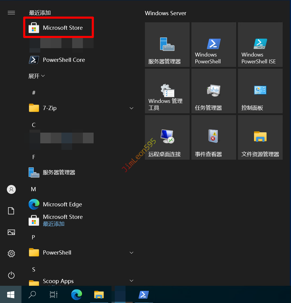Click the taskbar search magnifier icon

point(32,294)
